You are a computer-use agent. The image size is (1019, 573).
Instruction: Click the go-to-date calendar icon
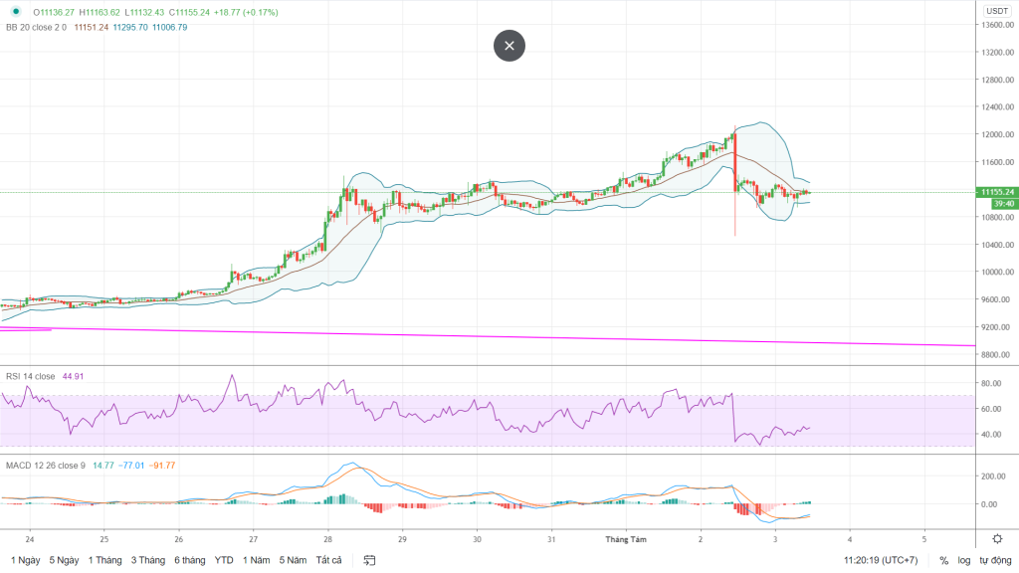coord(370,560)
